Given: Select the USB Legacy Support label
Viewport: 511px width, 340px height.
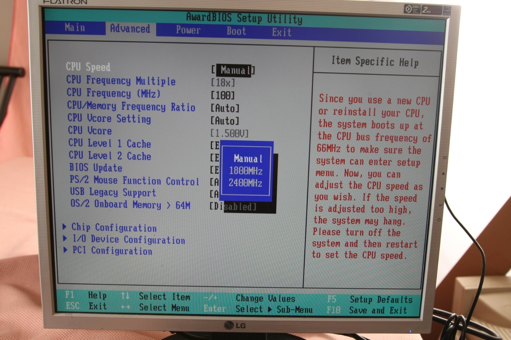Looking at the screenshot, I should pos(113,192).
